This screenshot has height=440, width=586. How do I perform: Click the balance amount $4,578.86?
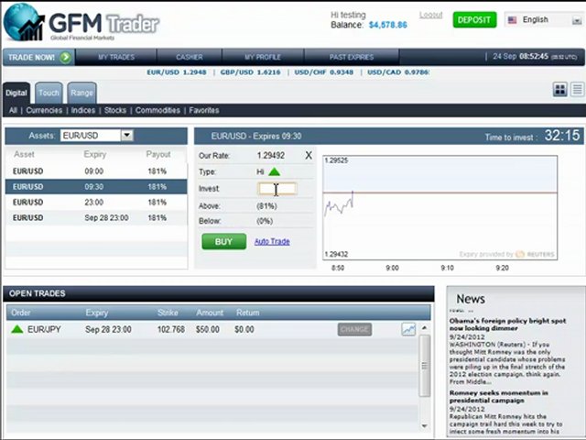pos(388,25)
